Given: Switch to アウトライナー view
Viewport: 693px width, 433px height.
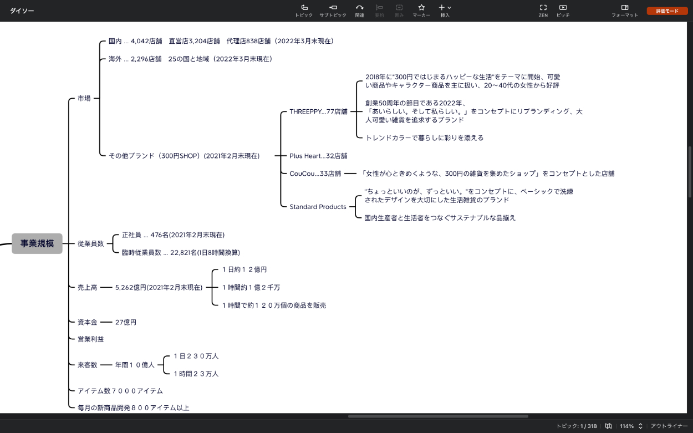Looking at the screenshot, I should pyautogui.click(x=669, y=426).
